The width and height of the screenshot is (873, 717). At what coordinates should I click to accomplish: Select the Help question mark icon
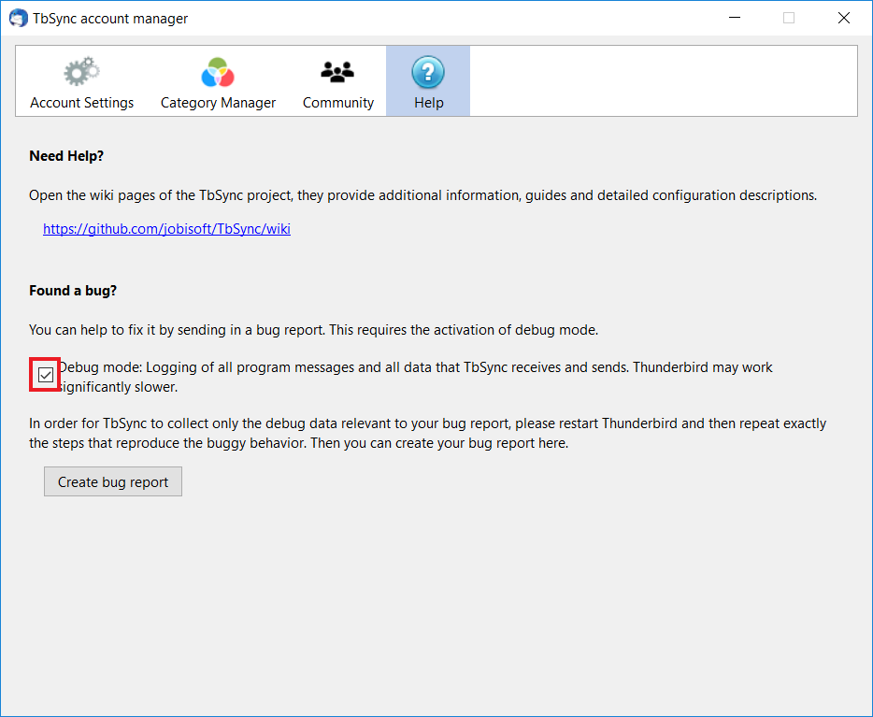(x=427, y=72)
